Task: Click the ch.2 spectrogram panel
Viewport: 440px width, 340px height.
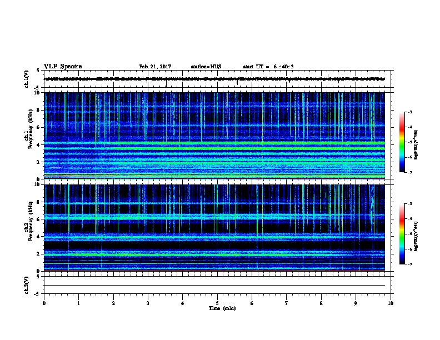Action: pyautogui.click(x=214, y=228)
